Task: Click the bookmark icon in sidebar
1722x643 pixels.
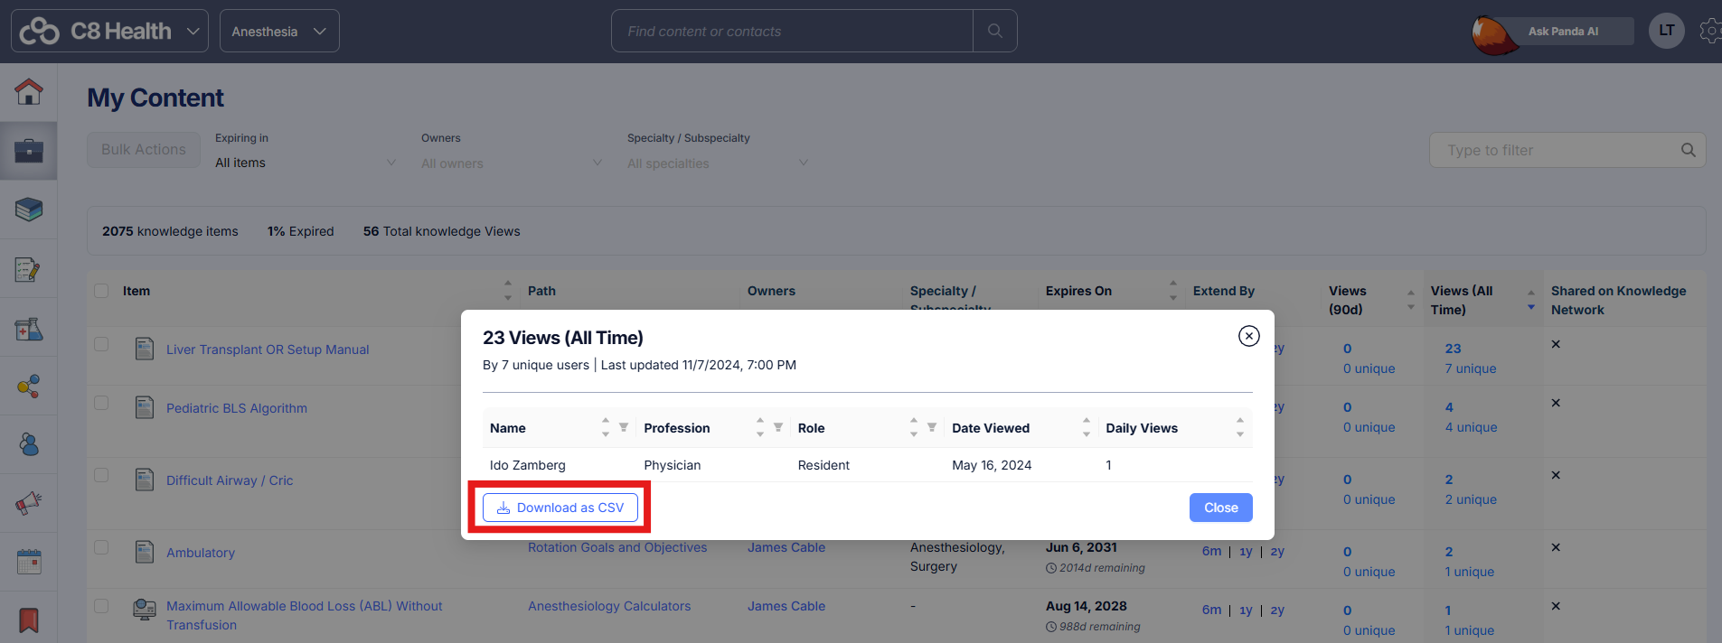Action: click(x=28, y=620)
